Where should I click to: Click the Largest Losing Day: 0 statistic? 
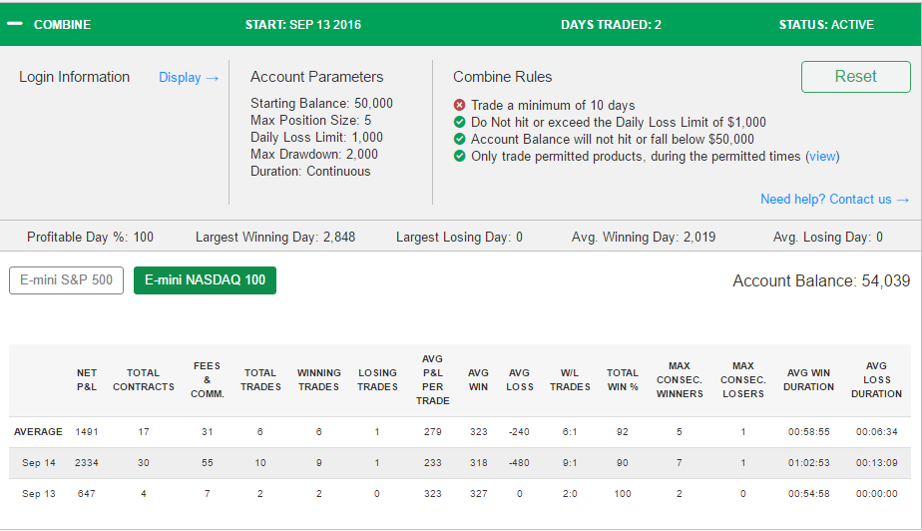(x=459, y=237)
